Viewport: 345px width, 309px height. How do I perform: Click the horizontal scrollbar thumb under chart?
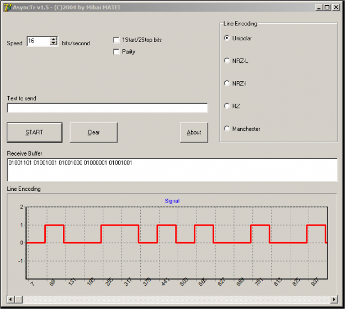point(18,299)
